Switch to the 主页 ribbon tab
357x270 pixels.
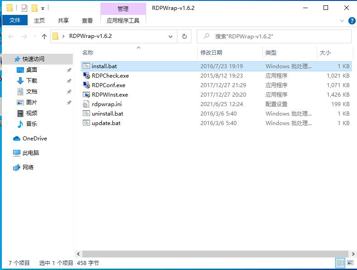39,20
